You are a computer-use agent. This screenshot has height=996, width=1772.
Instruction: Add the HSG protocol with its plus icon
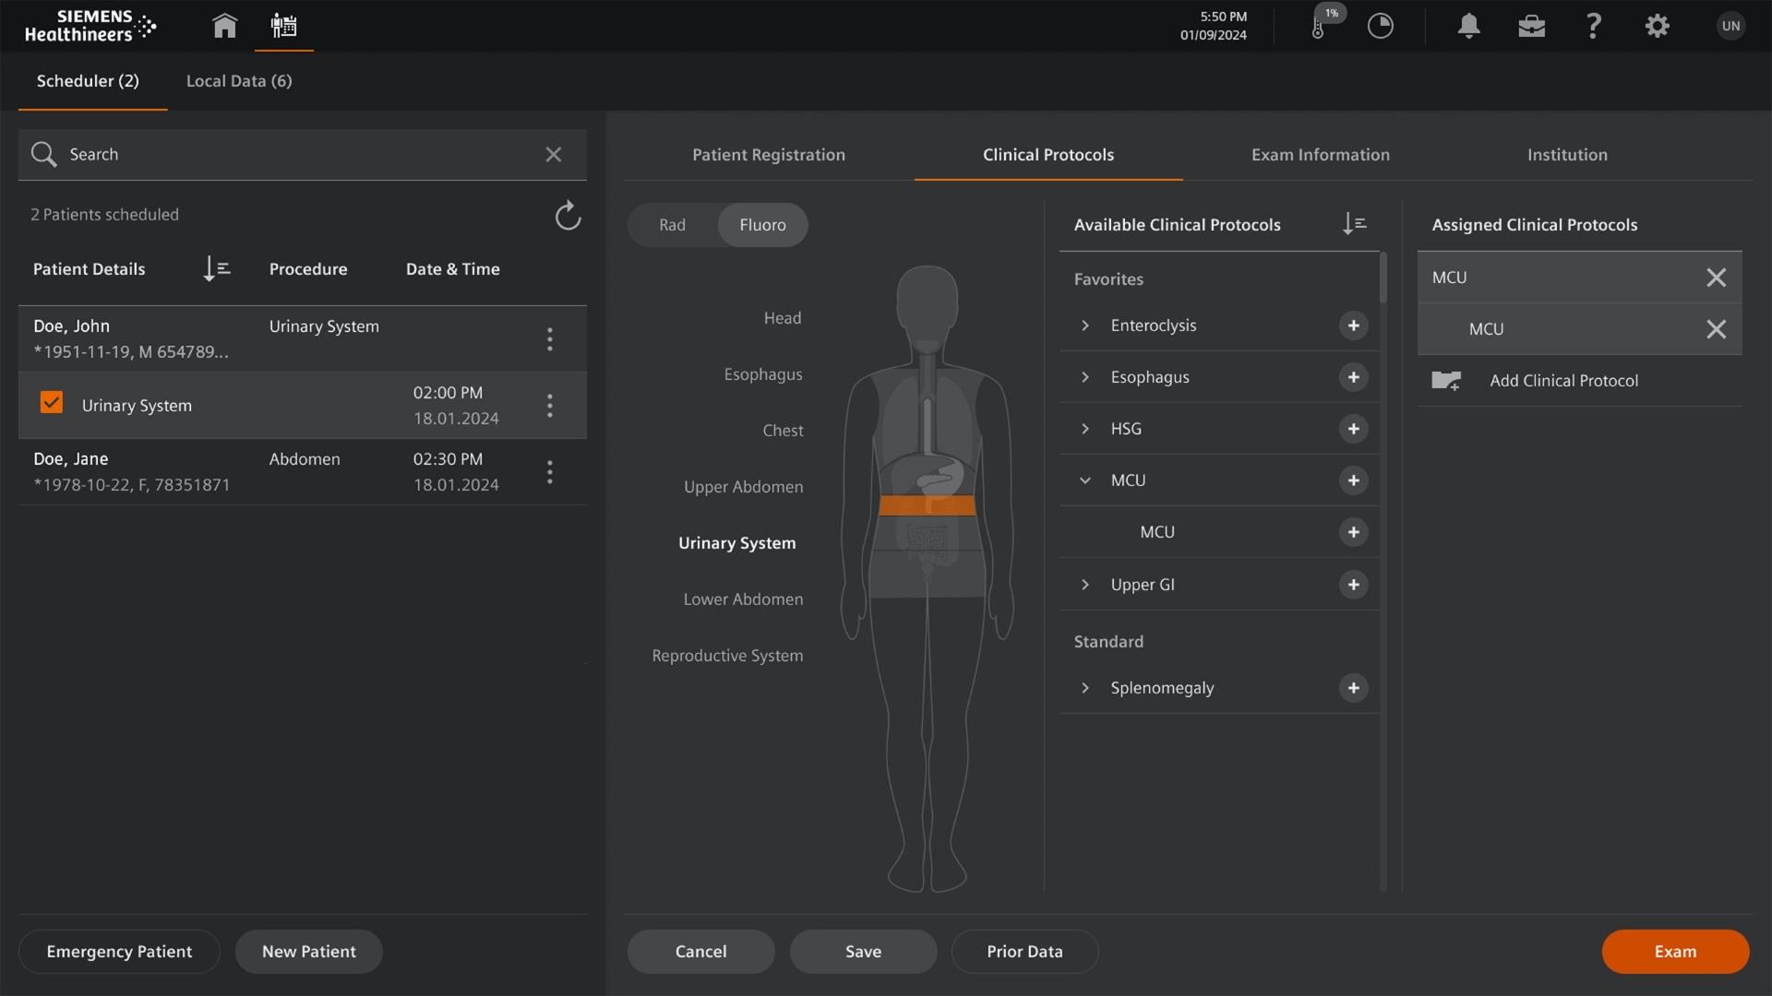pos(1353,428)
